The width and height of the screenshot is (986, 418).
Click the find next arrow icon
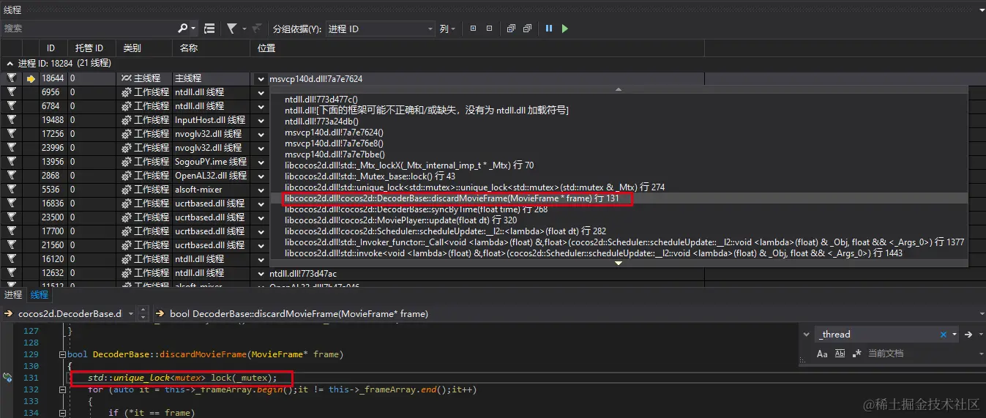pos(968,335)
